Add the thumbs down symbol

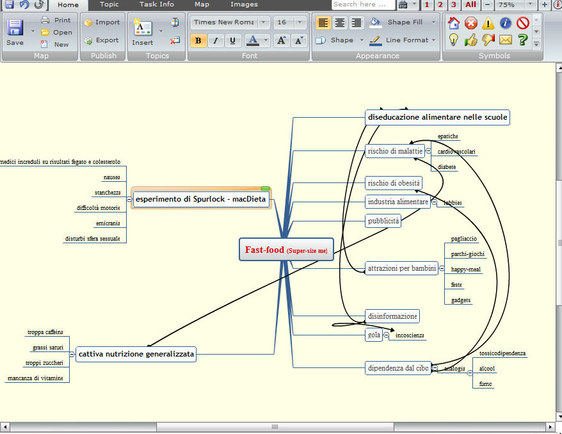pos(488,40)
